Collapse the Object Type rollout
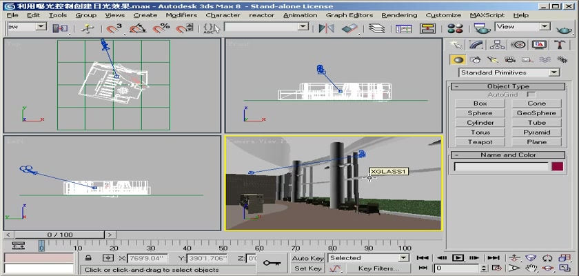This screenshot has width=579, height=276. tap(509, 86)
